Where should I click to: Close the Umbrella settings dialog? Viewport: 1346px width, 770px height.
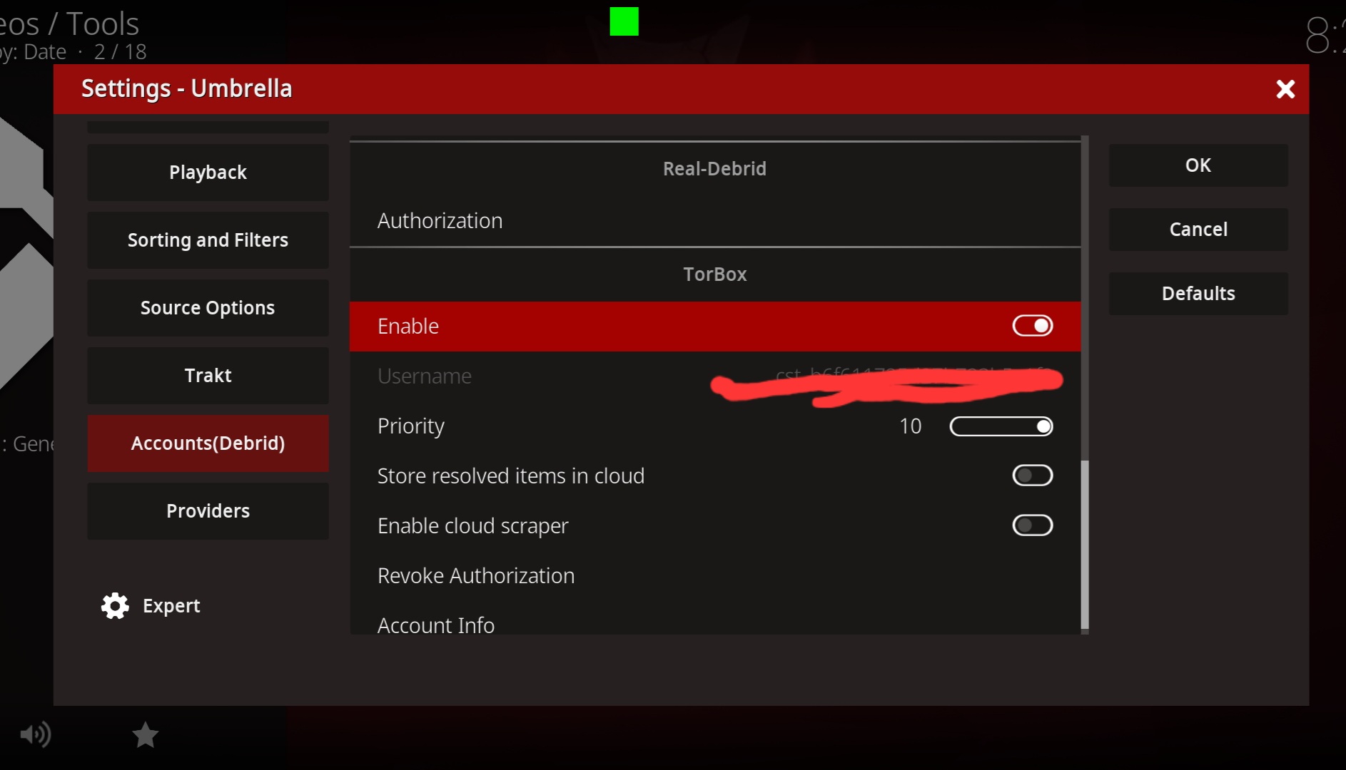click(x=1285, y=89)
